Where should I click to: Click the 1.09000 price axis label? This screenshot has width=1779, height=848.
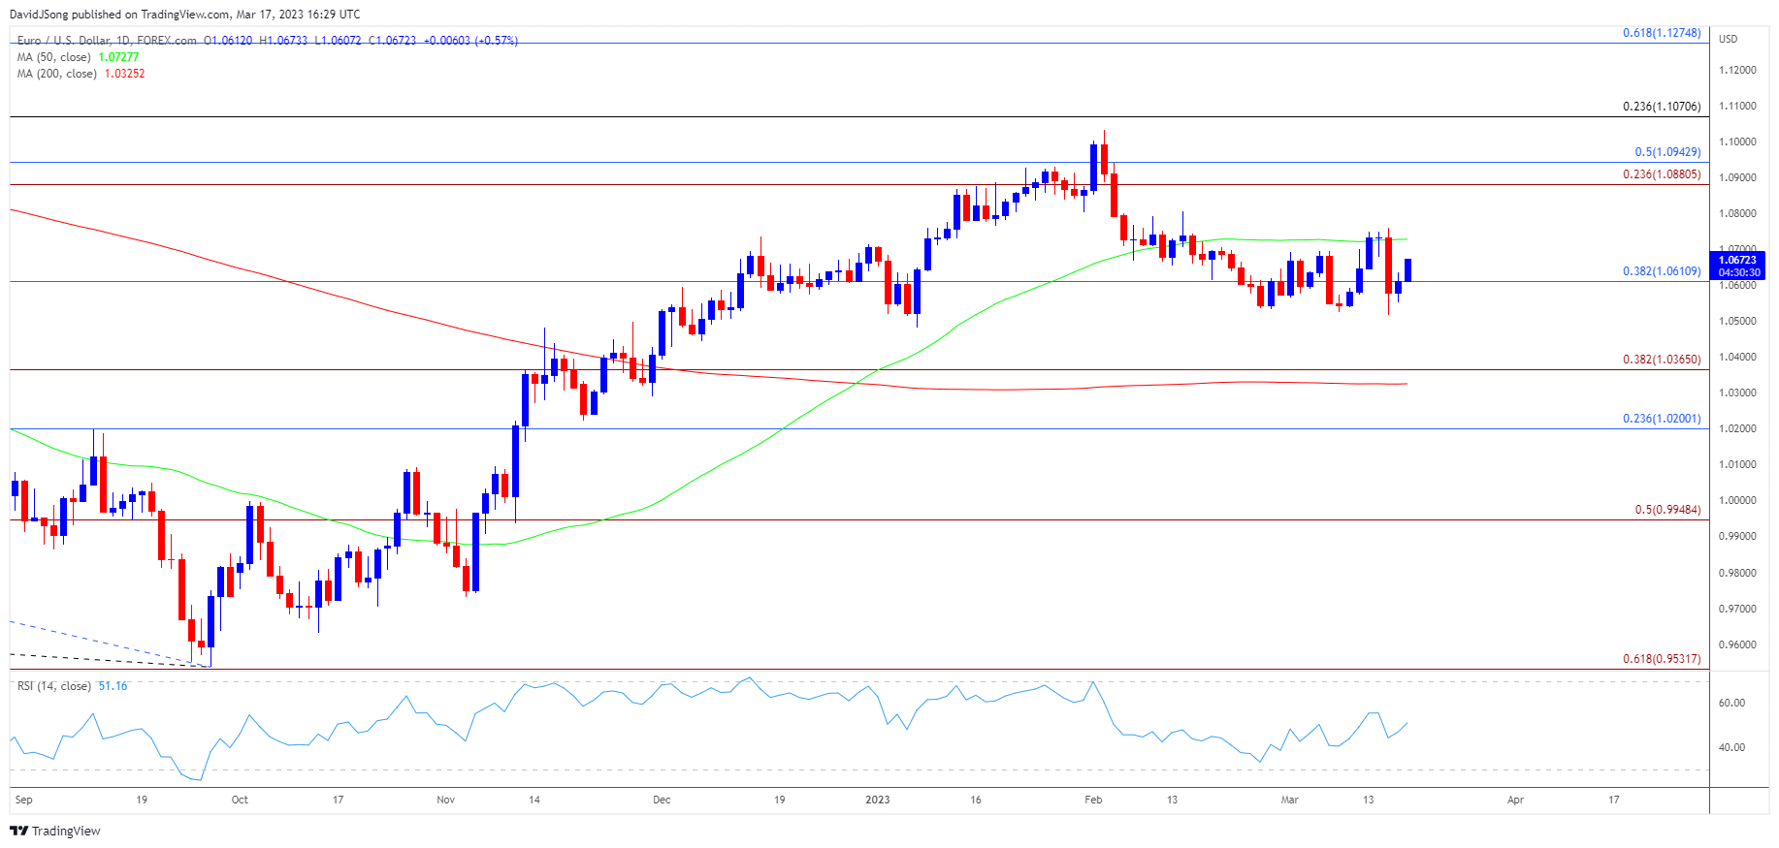(x=1737, y=178)
